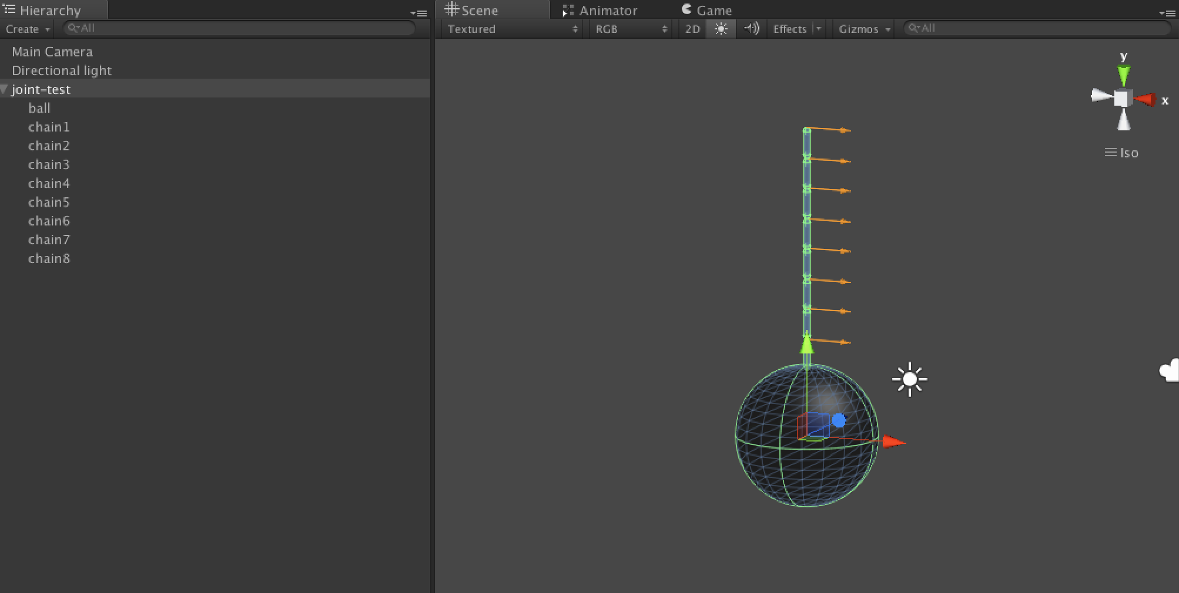Switch to the Animator tab
The image size is (1179, 593).
pyautogui.click(x=600, y=10)
